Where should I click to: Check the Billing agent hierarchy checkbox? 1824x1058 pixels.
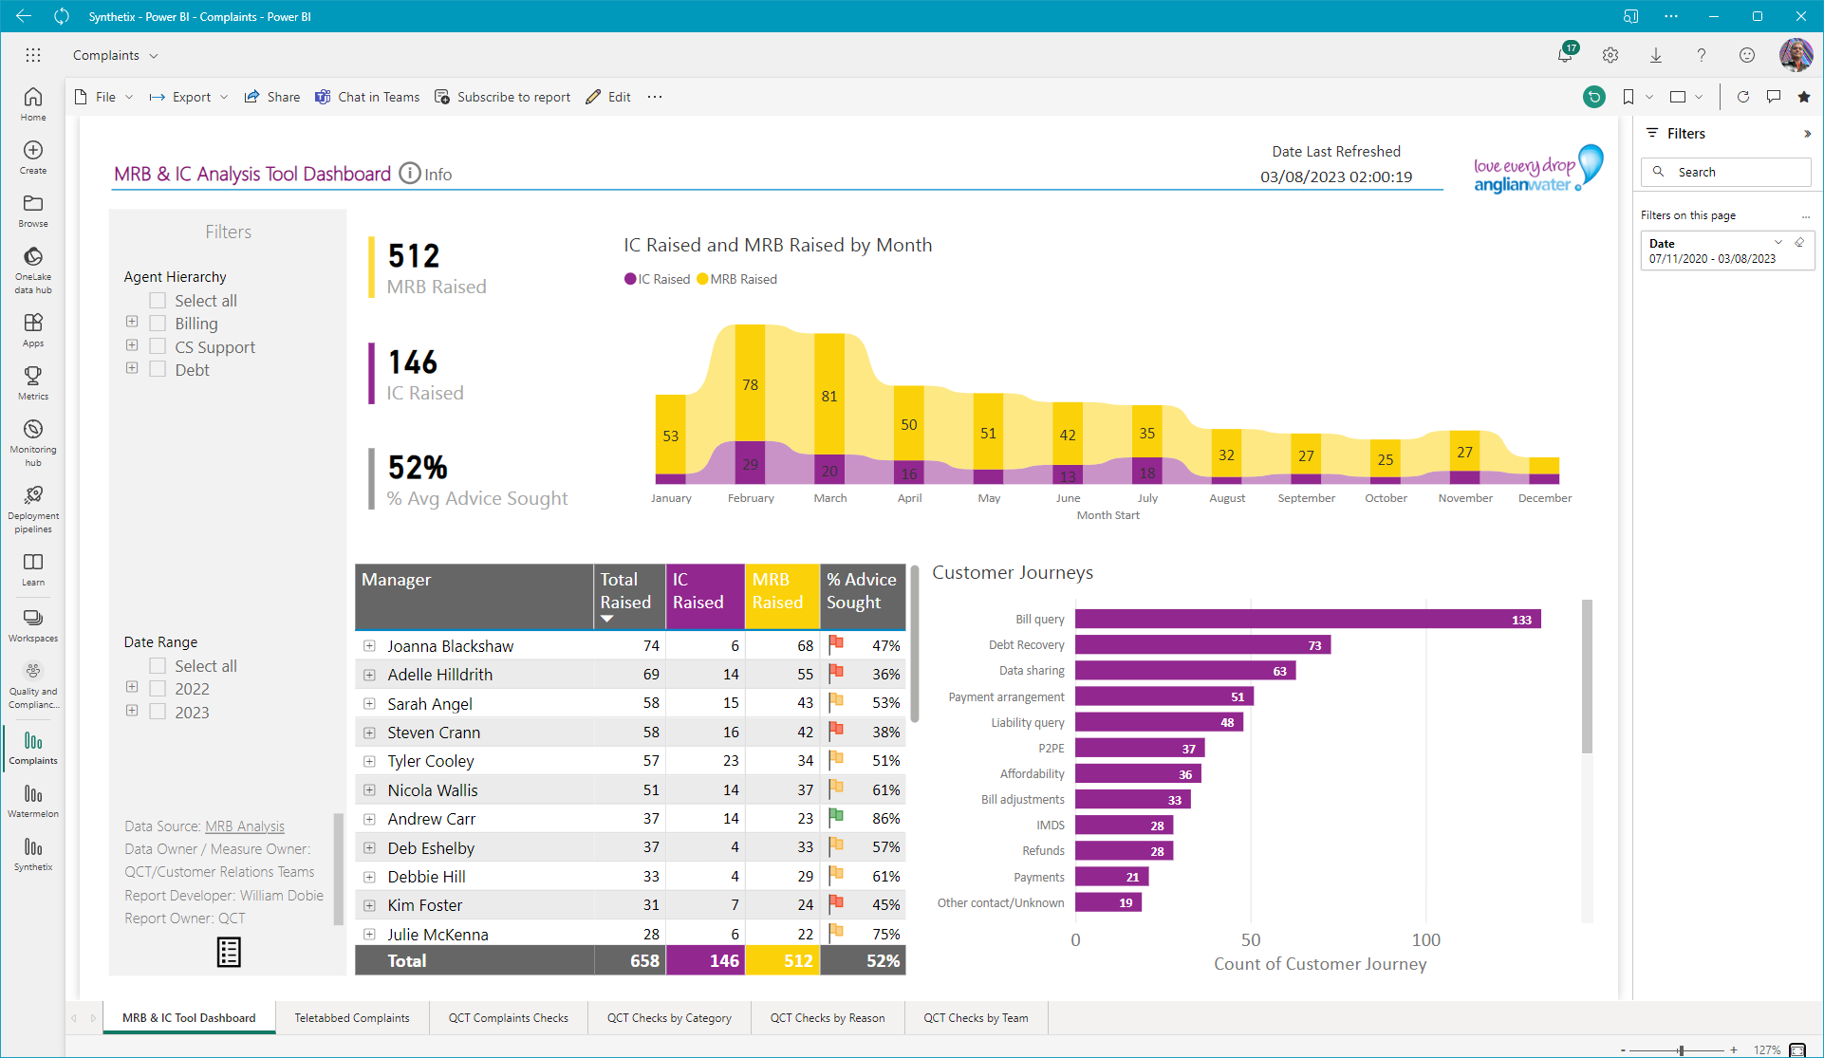coord(158,324)
